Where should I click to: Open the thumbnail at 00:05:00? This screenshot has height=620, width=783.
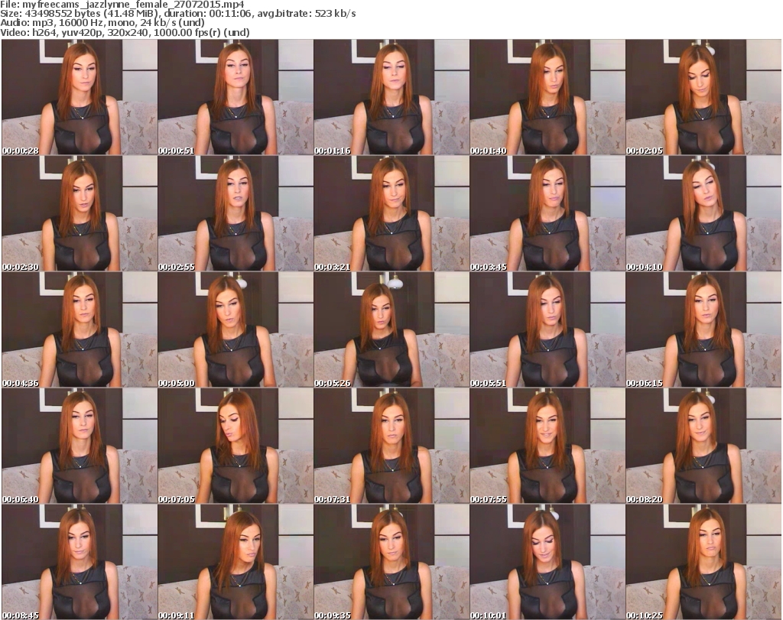(x=236, y=330)
